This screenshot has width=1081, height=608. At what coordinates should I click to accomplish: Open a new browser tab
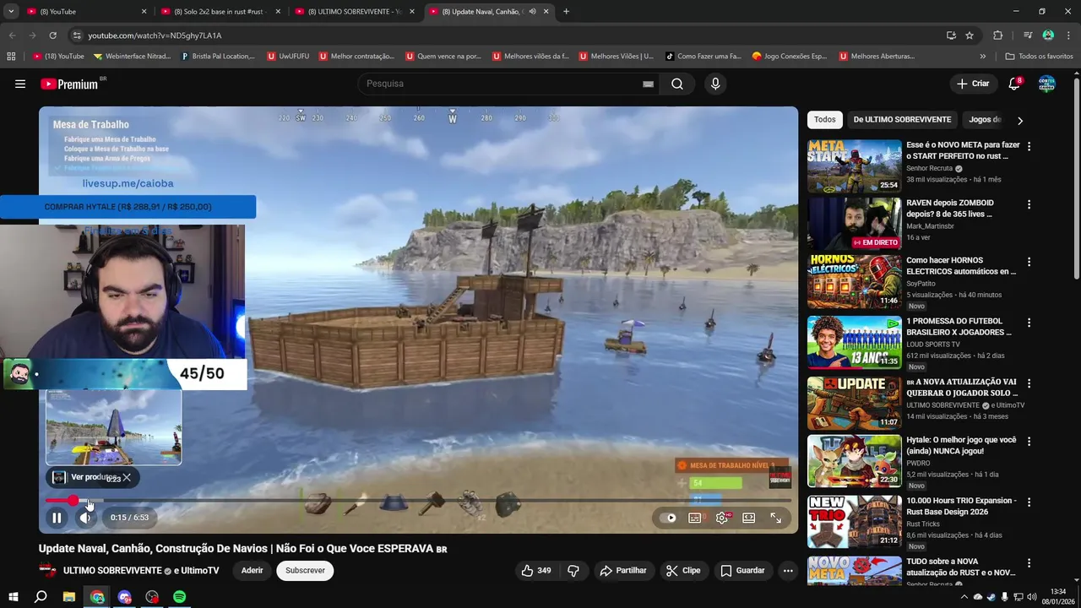click(566, 12)
